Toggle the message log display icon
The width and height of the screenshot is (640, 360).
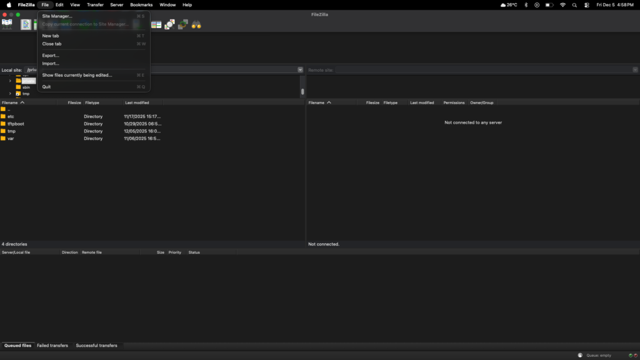(x=26, y=24)
